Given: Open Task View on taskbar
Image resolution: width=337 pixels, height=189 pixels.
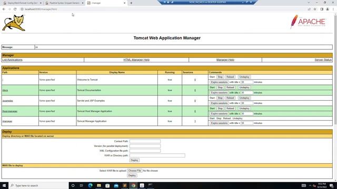Looking at the screenshot, I should point(82,185).
